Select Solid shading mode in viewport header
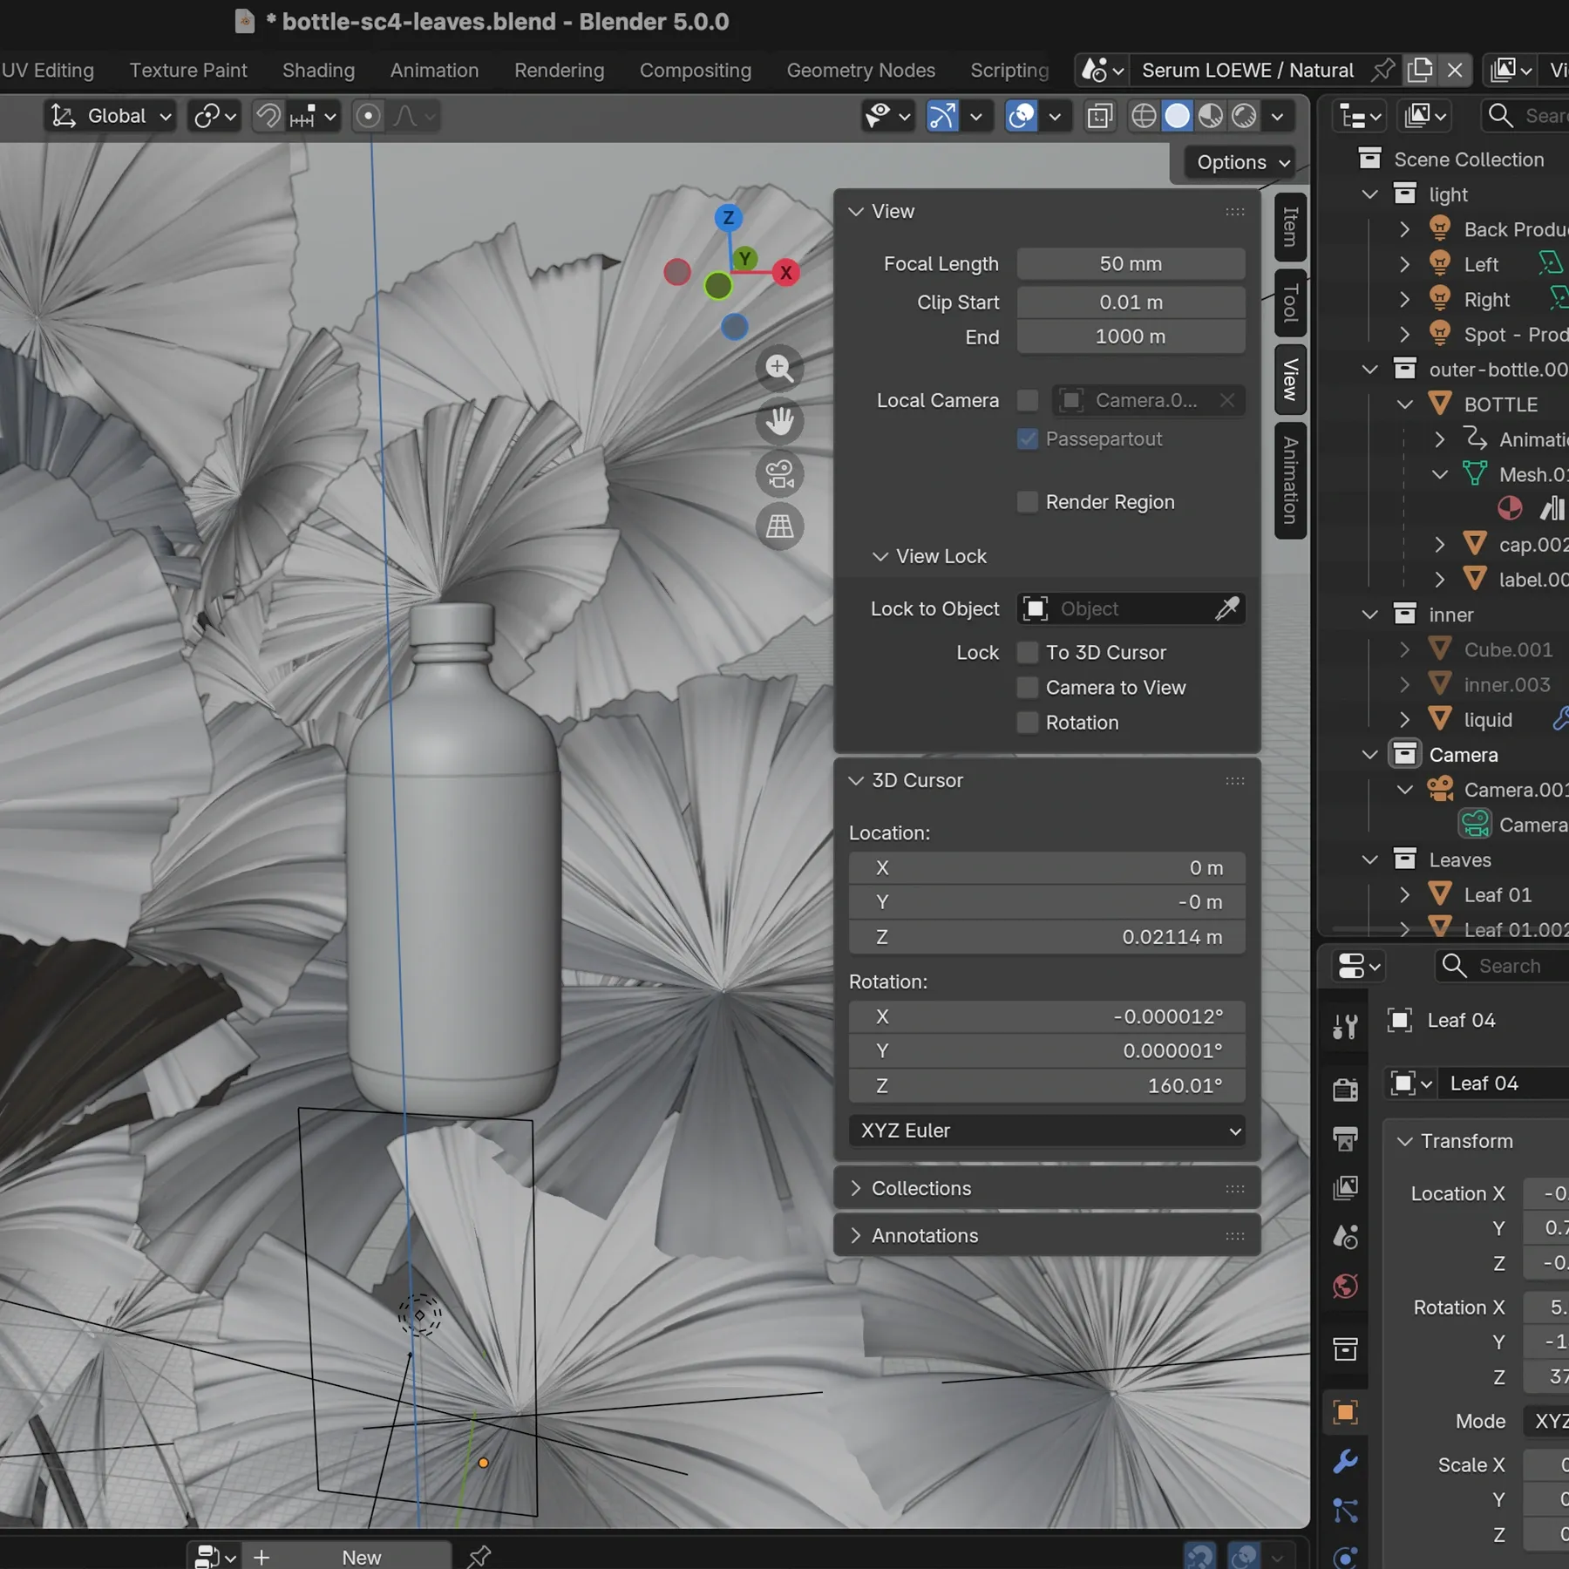The image size is (1569, 1569). click(x=1178, y=116)
